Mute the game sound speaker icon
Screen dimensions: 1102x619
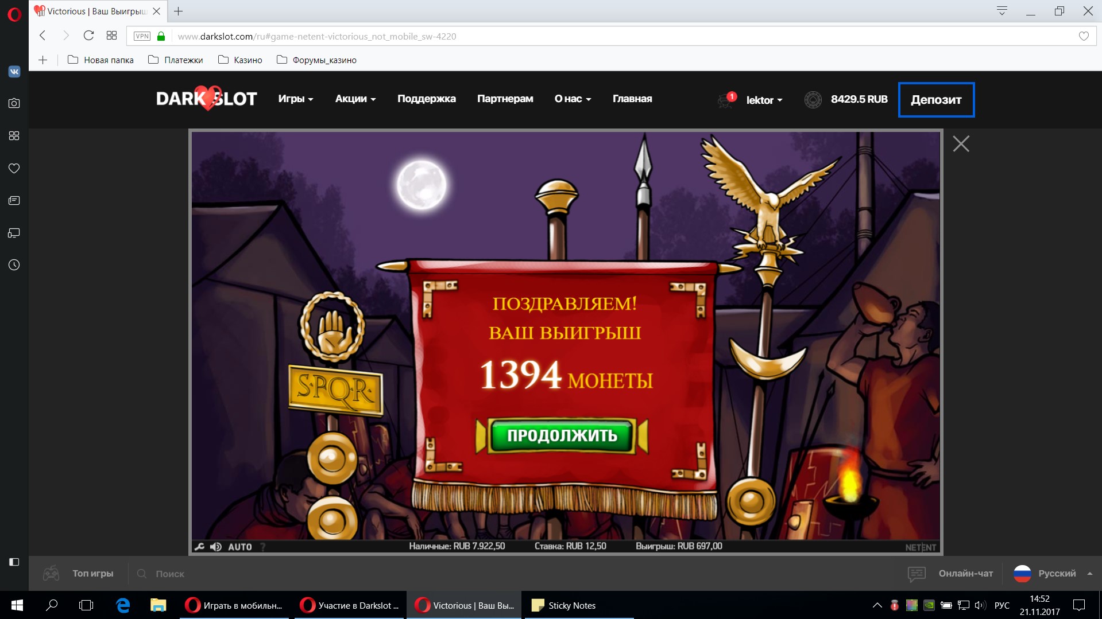click(216, 547)
